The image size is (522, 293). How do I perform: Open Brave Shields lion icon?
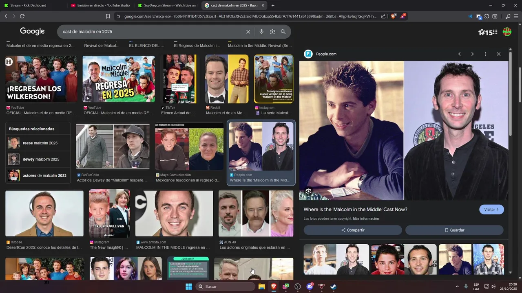click(x=393, y=16)
